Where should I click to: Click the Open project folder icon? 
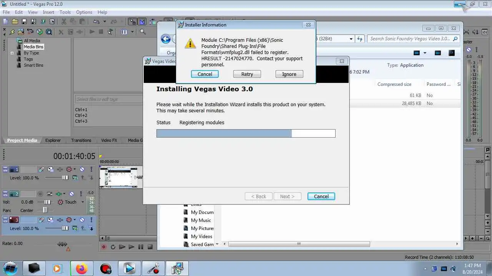point(15,21)
